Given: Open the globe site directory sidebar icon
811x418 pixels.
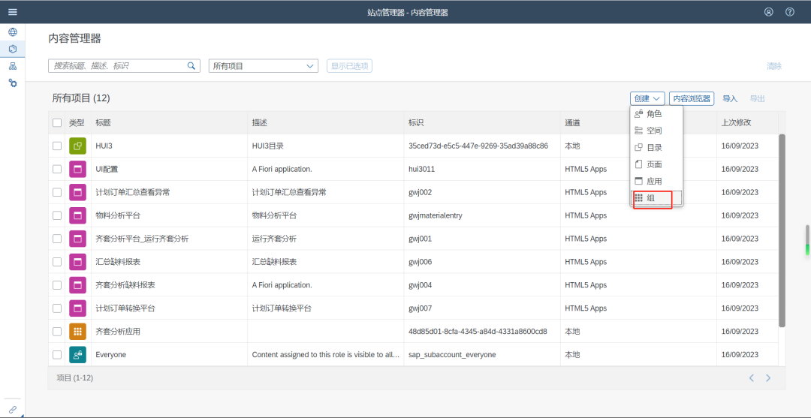Looking at the screenshot, I should coord(13,32).
